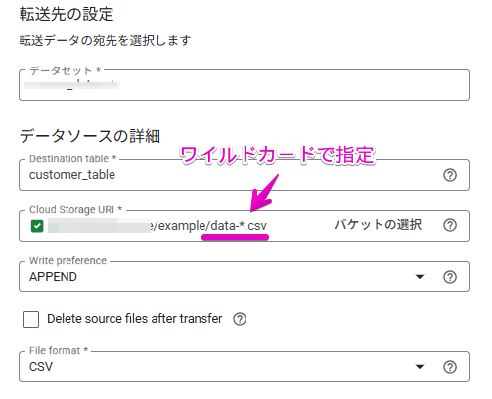Click the green check icon in URI field
The width and height of the screenshot is (492, 399).
[x=37, y=226]
